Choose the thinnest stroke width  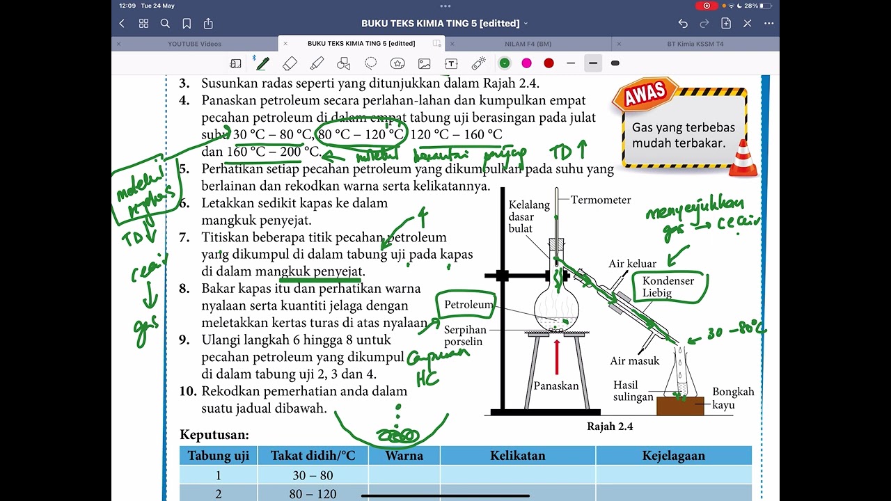571,63
